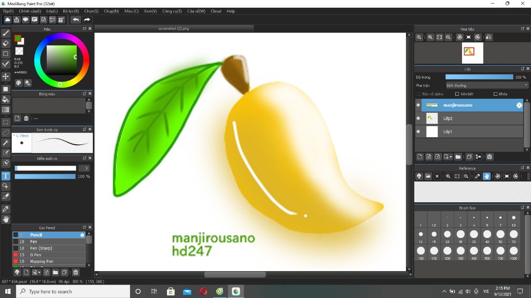Open the Chỉnh sửa(E) menu
The image size is (531, 298).
click(x=30, y=11)
